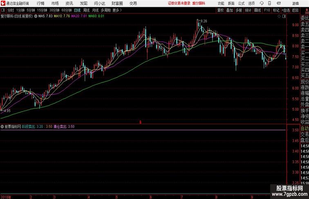Image resolution: width=309 pixels, height=199 pixels.
Task: Click the 阶段卖出 indicator label
Action: coord(29,127)
